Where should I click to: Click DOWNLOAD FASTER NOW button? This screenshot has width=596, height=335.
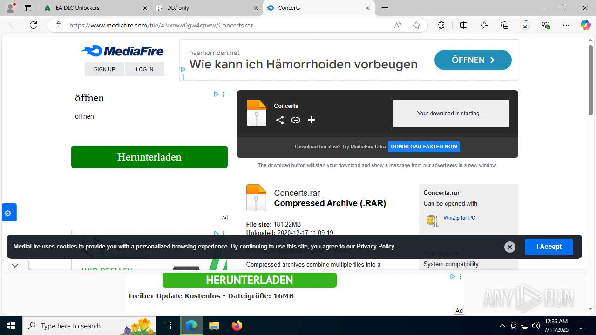424,147
